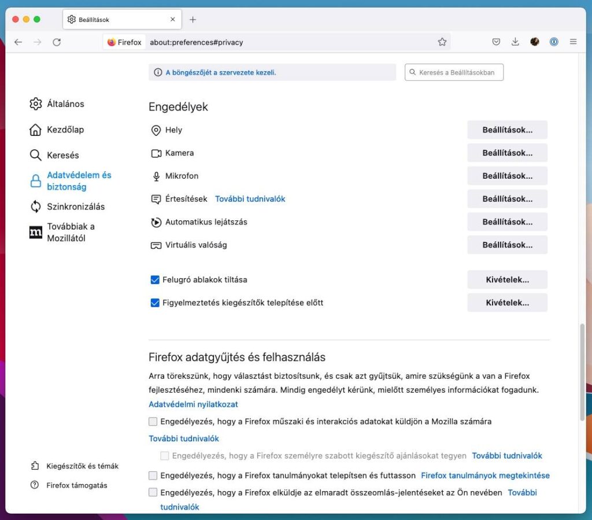Tick the személyre szabott kiegészítő ajánlások checkbox
The height and width of the screenshot is (520, 592).
[165, 456]
